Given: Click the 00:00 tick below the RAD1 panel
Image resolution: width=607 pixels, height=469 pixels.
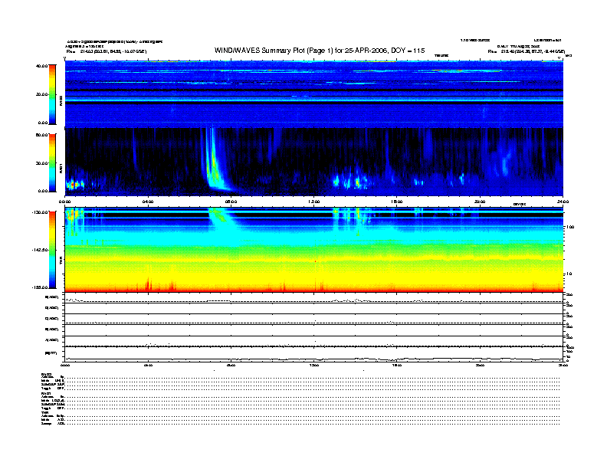Looking at the screenshot, I should pos(64,202).
